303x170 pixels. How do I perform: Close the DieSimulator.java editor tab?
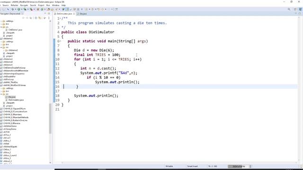point(74,14)
